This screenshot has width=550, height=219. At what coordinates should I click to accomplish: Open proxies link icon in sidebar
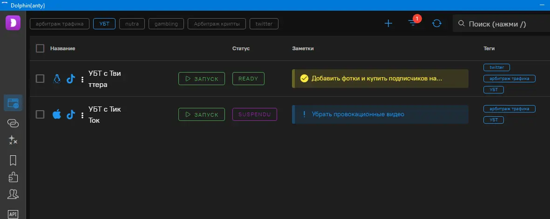coord(13,123)
